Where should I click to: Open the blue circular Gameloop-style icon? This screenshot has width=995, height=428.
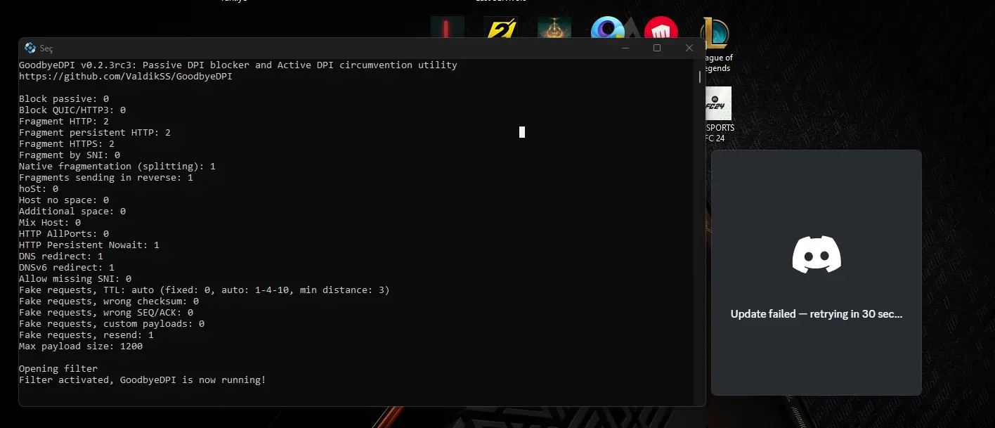(x=608, y=28)
